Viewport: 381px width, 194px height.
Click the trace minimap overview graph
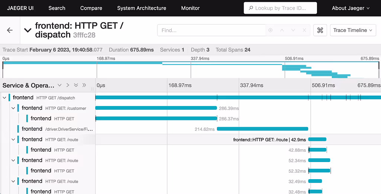(191, 70)
